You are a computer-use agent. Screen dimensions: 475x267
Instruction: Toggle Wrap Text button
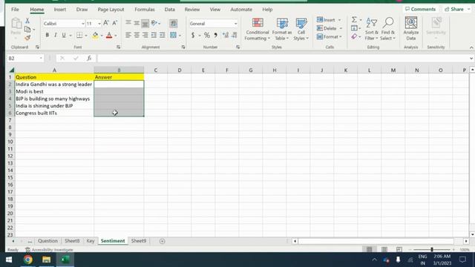[173, 23]
